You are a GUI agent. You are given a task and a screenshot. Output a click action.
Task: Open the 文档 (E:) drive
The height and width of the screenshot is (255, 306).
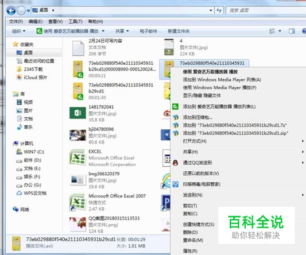tap(28, 168)
